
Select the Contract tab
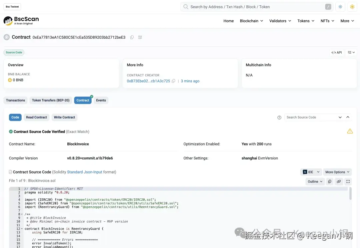83,101
